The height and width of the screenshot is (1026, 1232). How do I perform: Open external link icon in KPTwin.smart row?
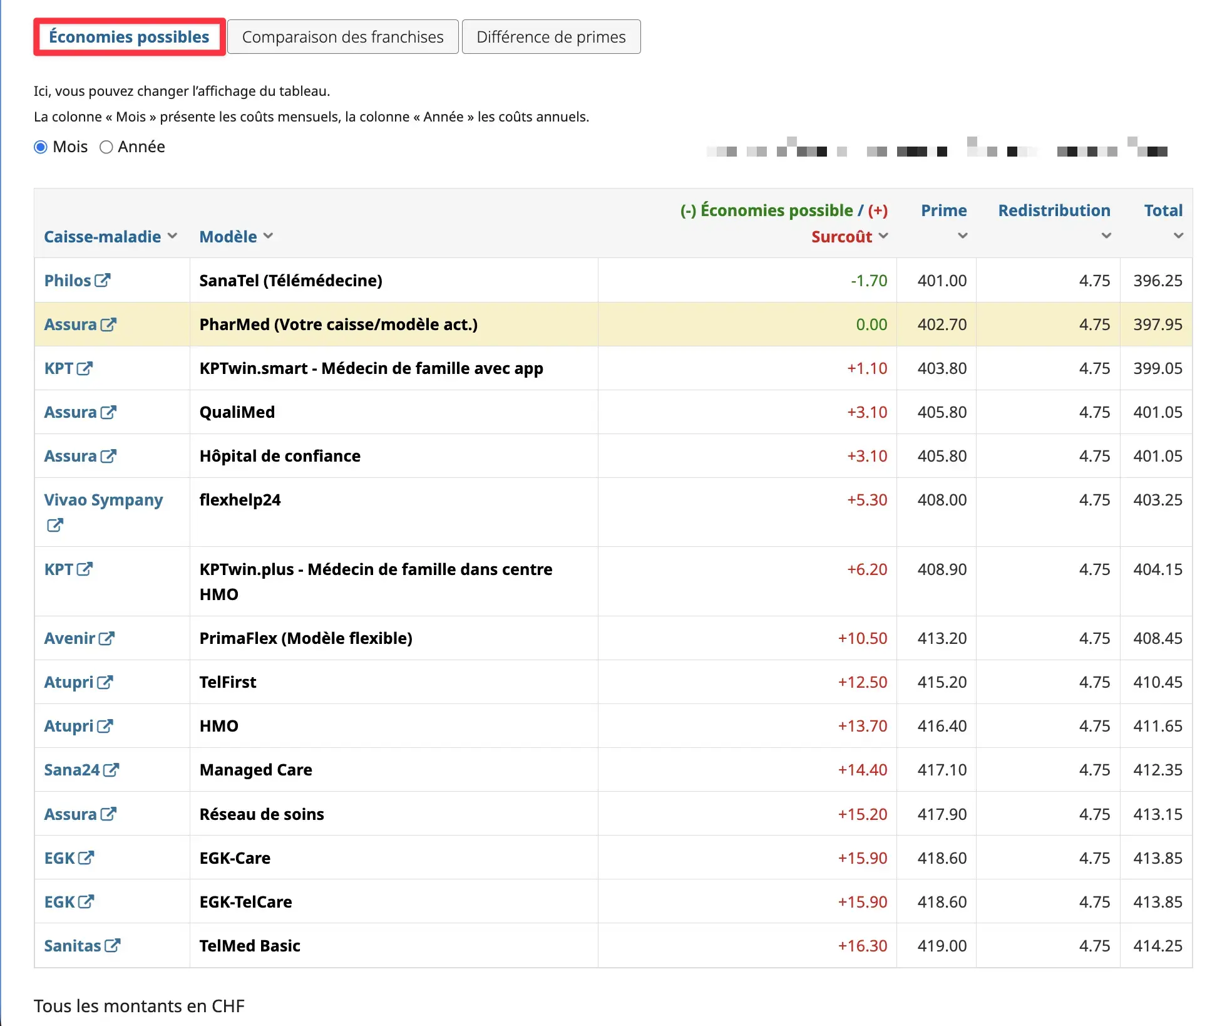pos(85,368)
